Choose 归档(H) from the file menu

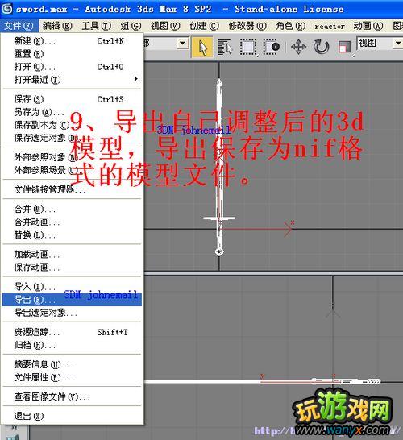pyautogui.click(x=72, y=345)
